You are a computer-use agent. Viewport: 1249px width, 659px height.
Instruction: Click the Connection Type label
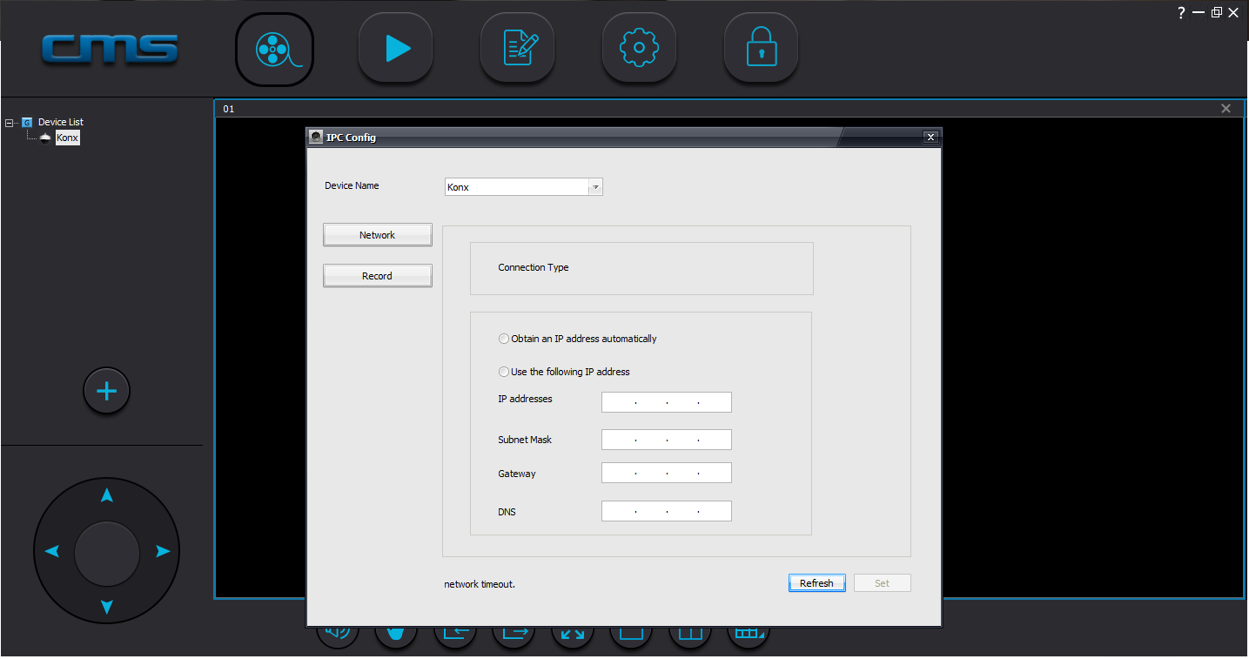click(534, 267)
